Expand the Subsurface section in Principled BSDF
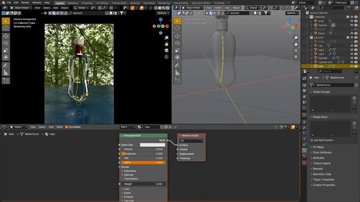The height and width of the screenshot is (202, 360). 130,171
